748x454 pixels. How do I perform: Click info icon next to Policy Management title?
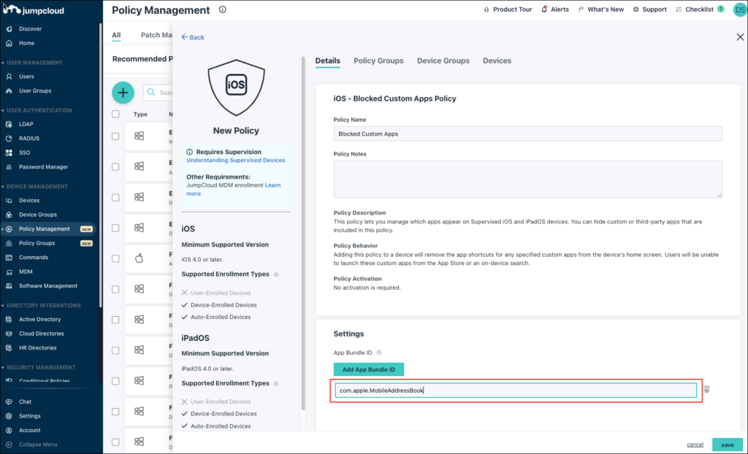click(222, 9)
